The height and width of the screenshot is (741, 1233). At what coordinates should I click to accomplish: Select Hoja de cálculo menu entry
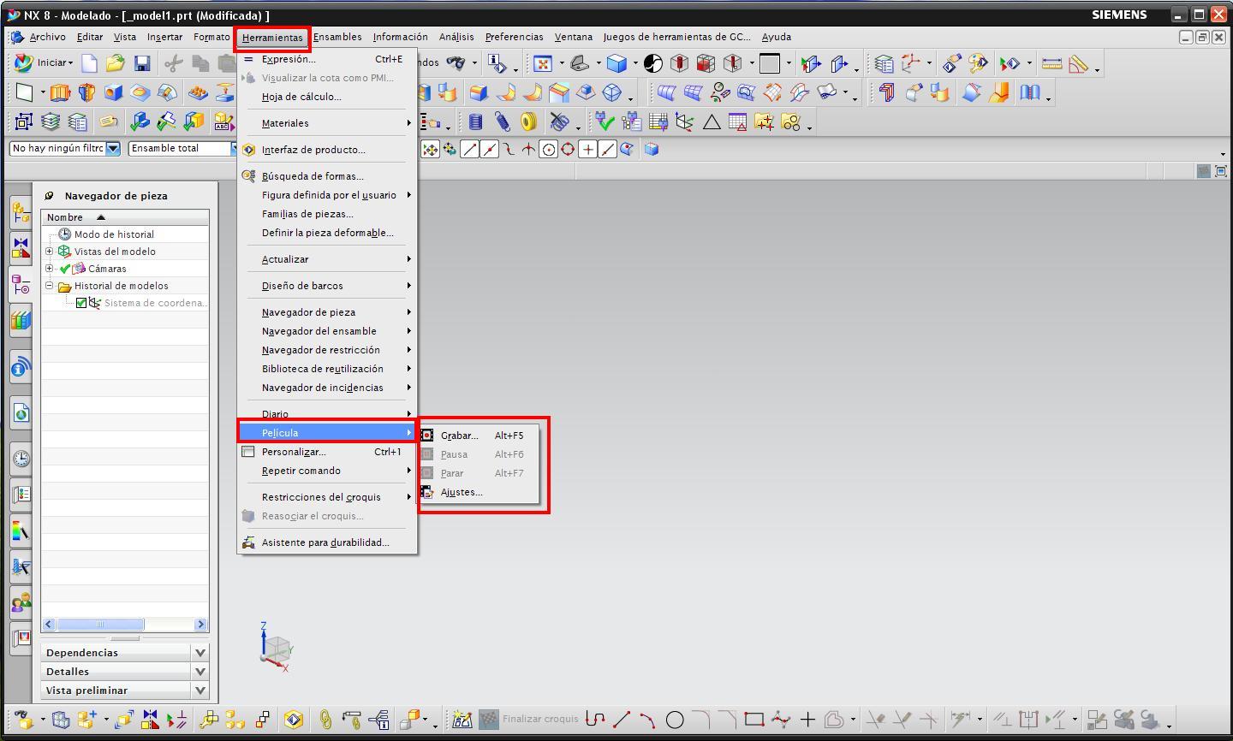(327, 97)
